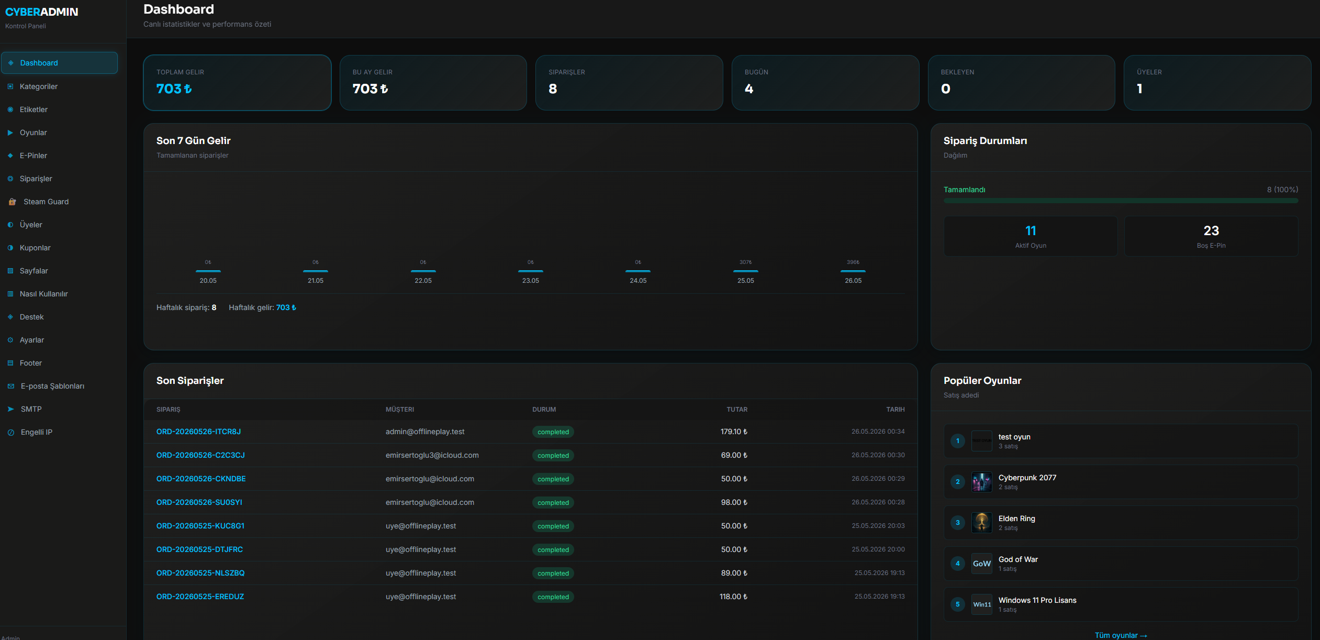Click the amount 179.10 ₺
This screenshot has height=640, width=1320.
tap(734, 432)
